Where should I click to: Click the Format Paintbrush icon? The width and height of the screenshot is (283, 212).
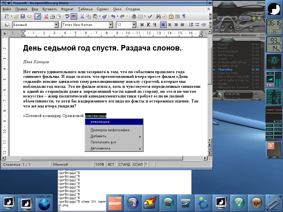[x=104, y=16]
